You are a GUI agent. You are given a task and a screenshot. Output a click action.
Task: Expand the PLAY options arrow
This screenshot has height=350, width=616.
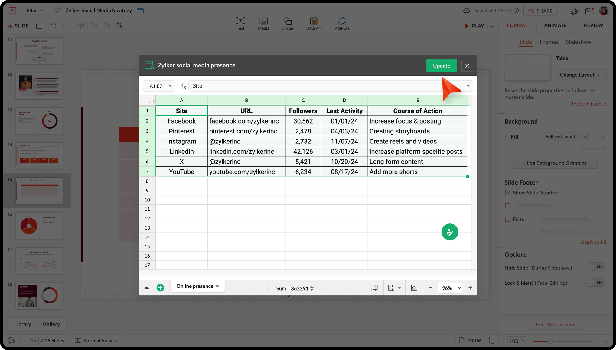tap(492, 26)
